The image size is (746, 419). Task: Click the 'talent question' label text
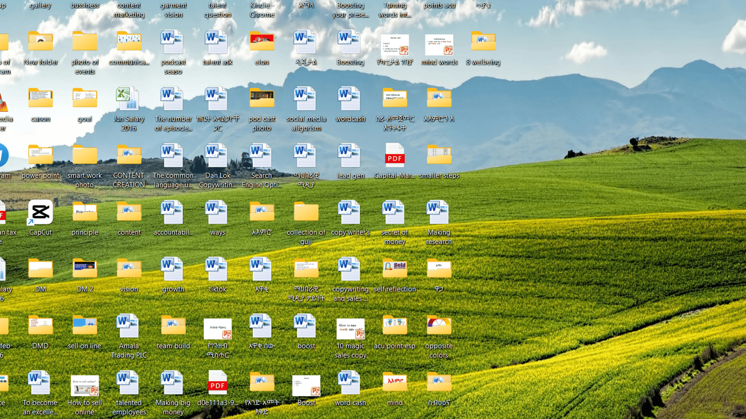(x=217, y=10)
